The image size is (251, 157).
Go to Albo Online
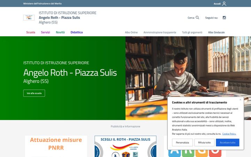(x=131, y=32)
